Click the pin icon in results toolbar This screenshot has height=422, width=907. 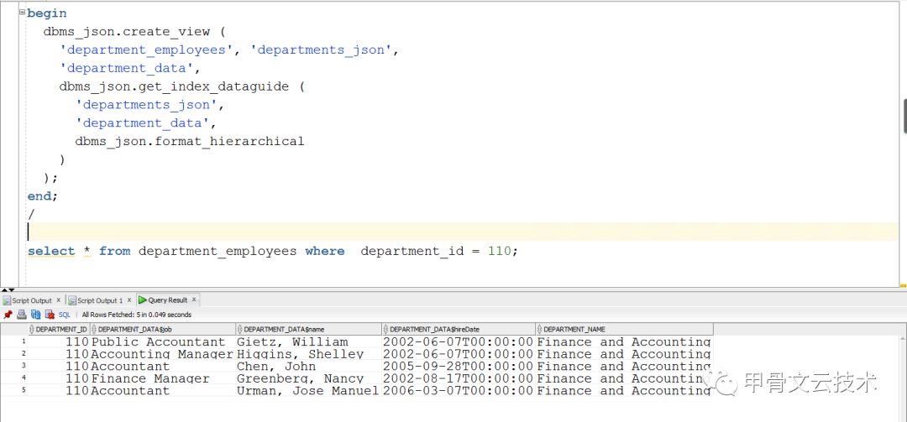tap(8, 315)
